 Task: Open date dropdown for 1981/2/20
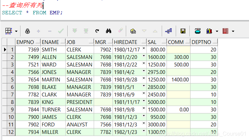click(x=144, y=56)
